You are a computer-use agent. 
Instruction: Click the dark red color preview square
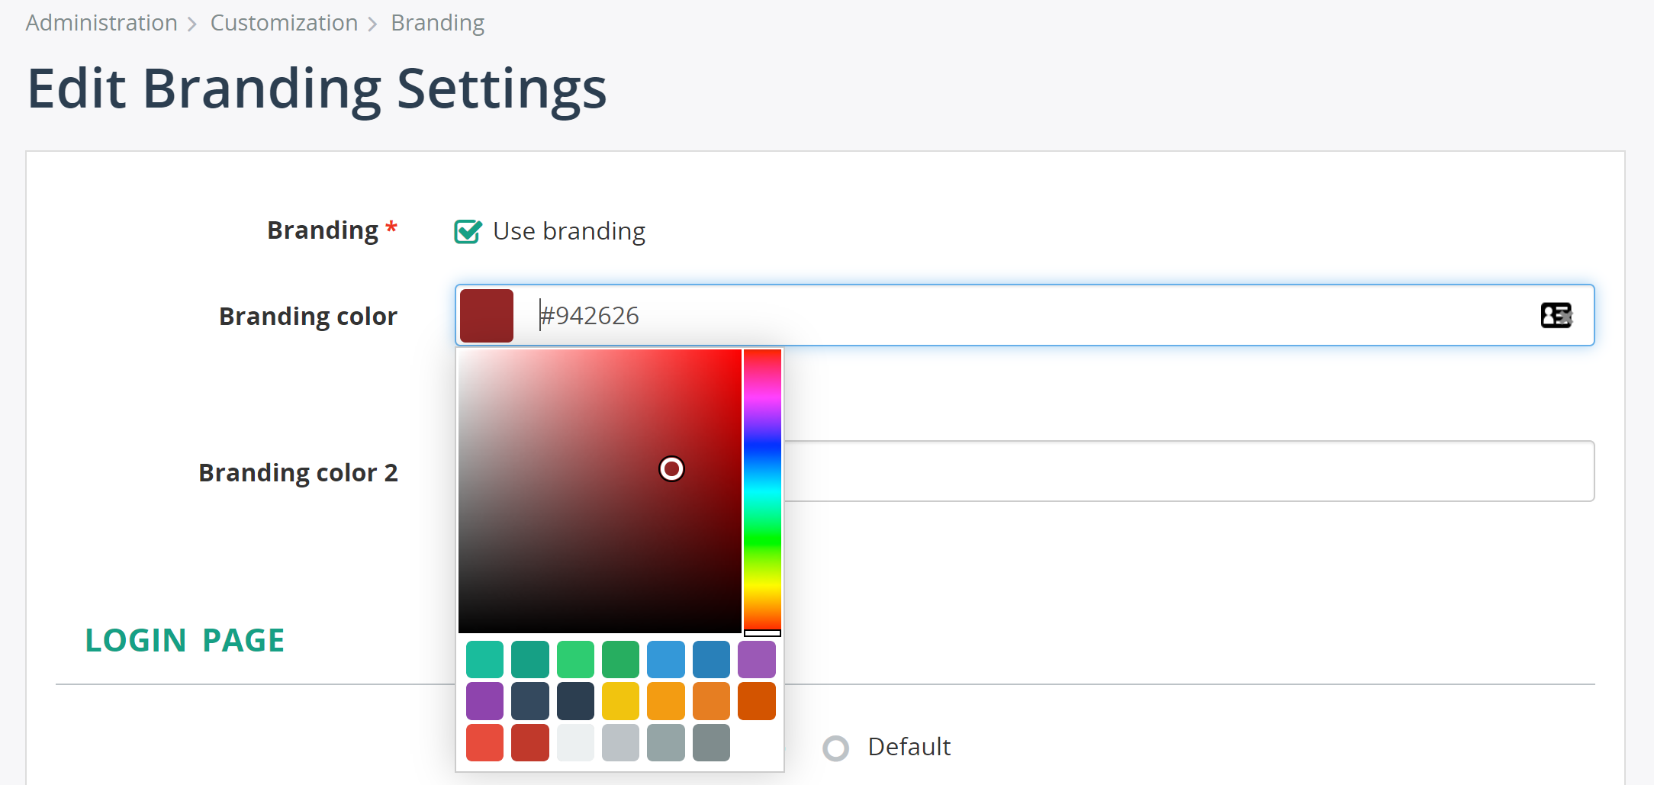(487, 315)
